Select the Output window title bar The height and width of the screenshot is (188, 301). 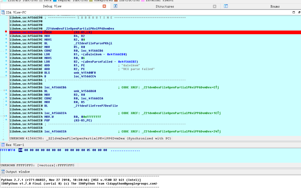point(150,172)
